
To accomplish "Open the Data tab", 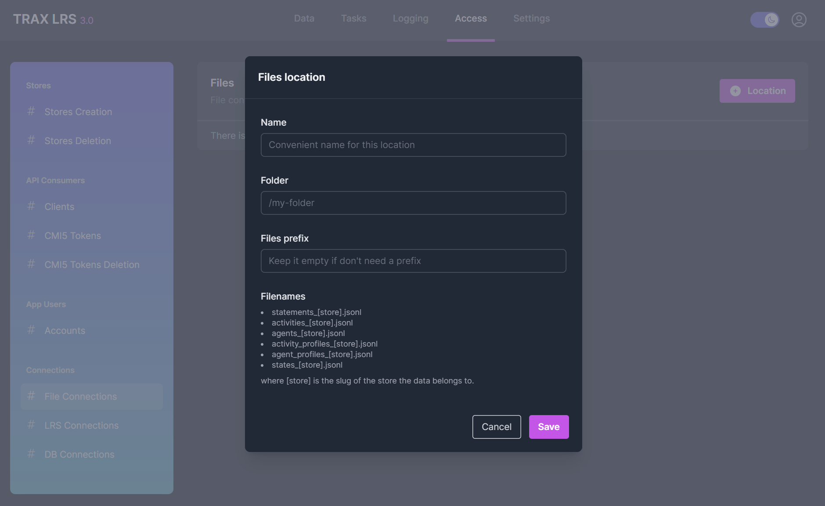I will [304, 18].
